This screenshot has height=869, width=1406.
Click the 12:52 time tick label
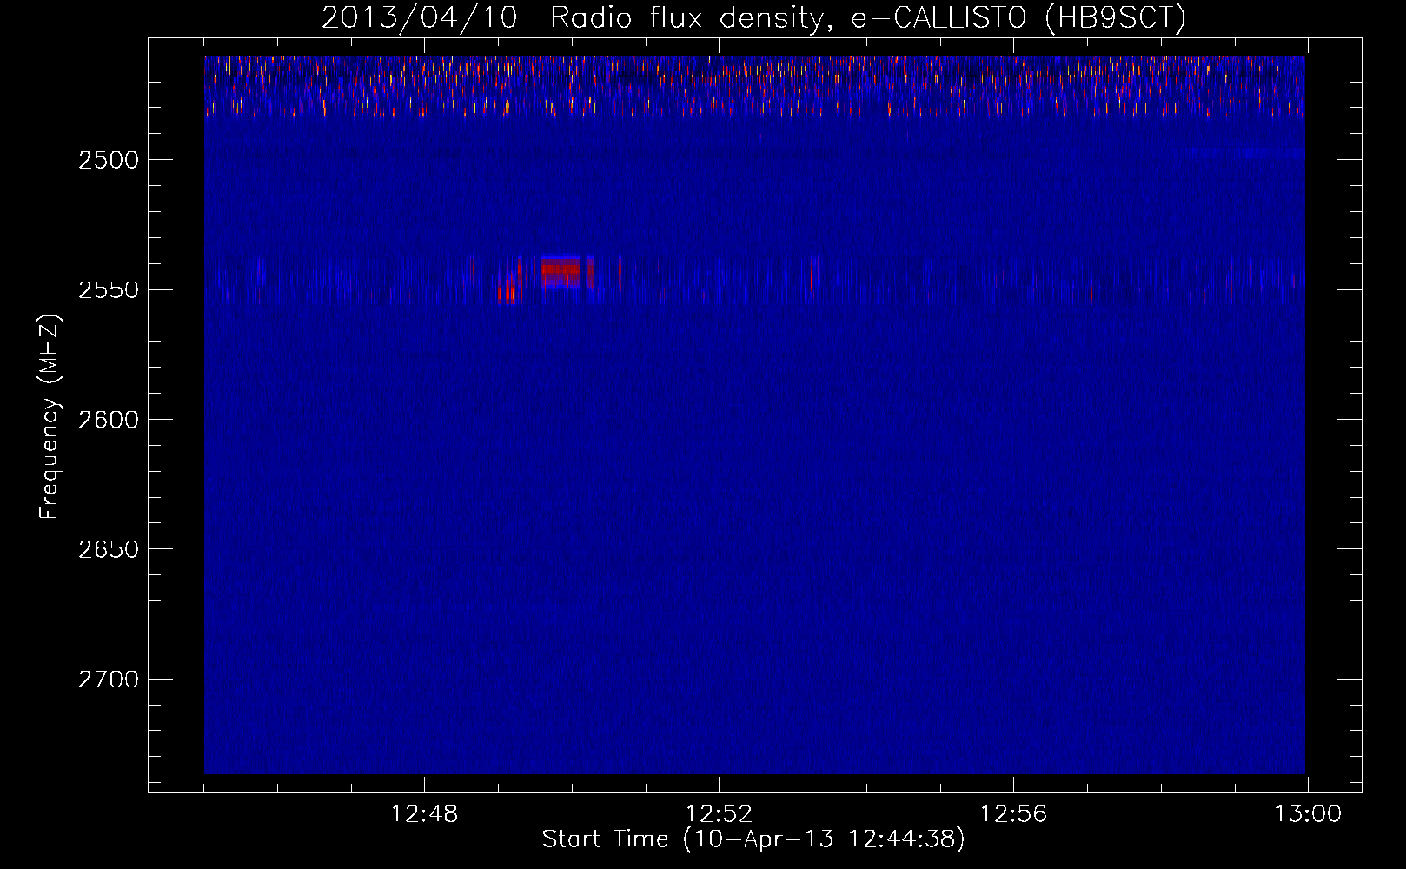point(719,814)
